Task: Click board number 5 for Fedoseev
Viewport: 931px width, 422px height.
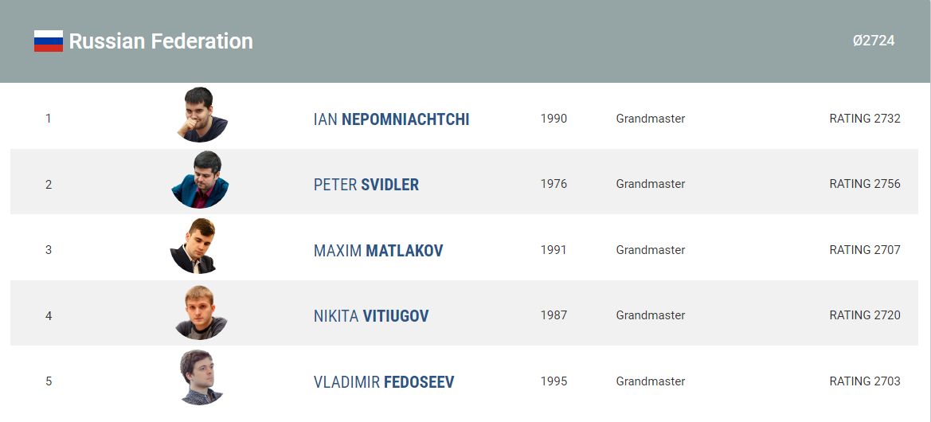Action: tap(49, 381)
